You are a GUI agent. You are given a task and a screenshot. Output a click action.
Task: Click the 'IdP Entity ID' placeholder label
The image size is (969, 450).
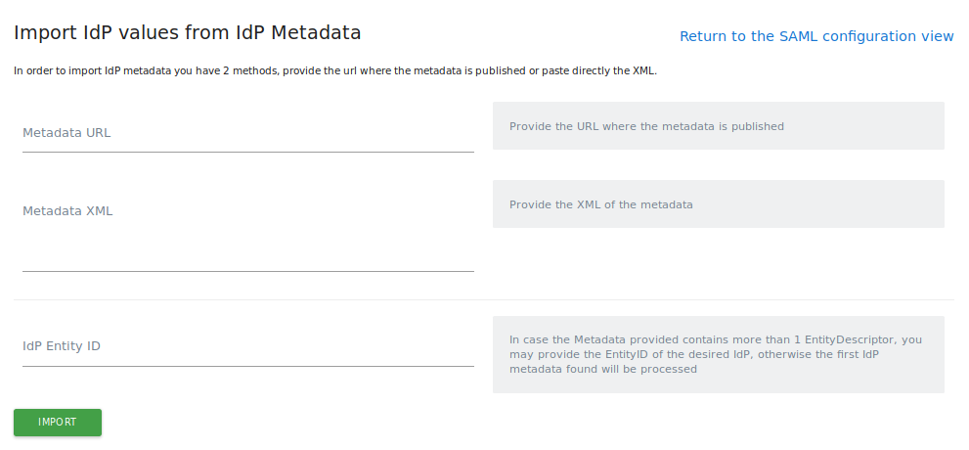(x=62, y=346)
